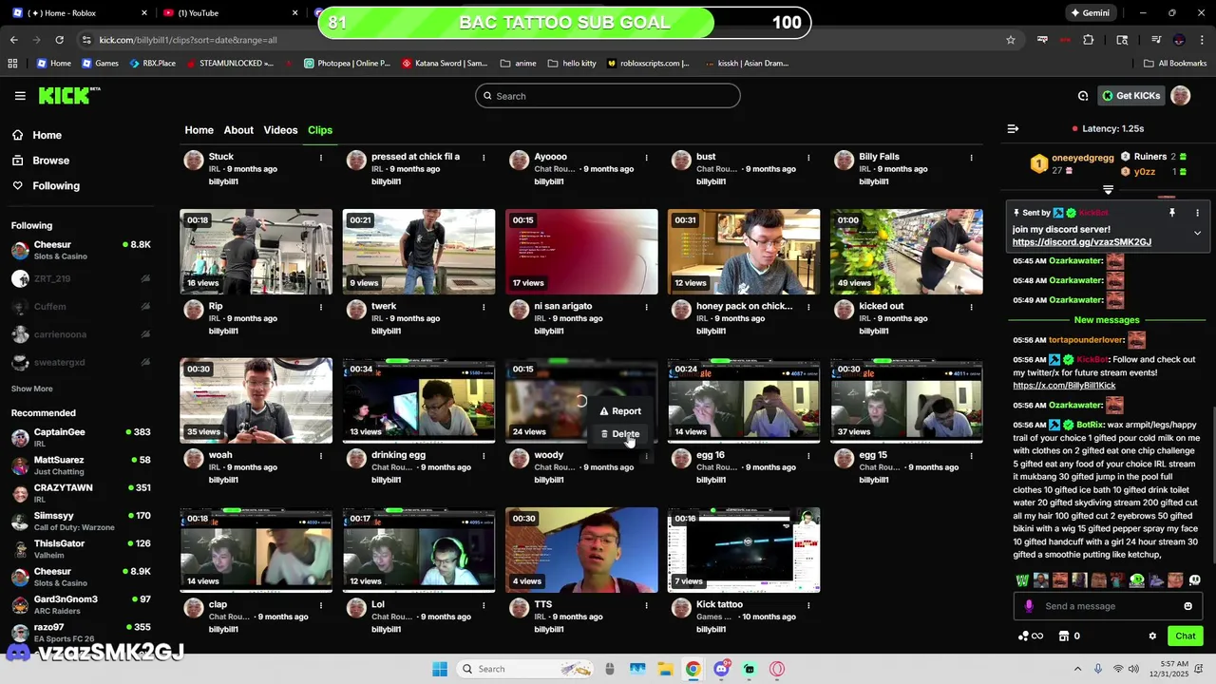Image resolution: width=1216 pixels, height=684 pixels.
Task: Open File Explorer from the taskbar
Action: tap(665, 669)
